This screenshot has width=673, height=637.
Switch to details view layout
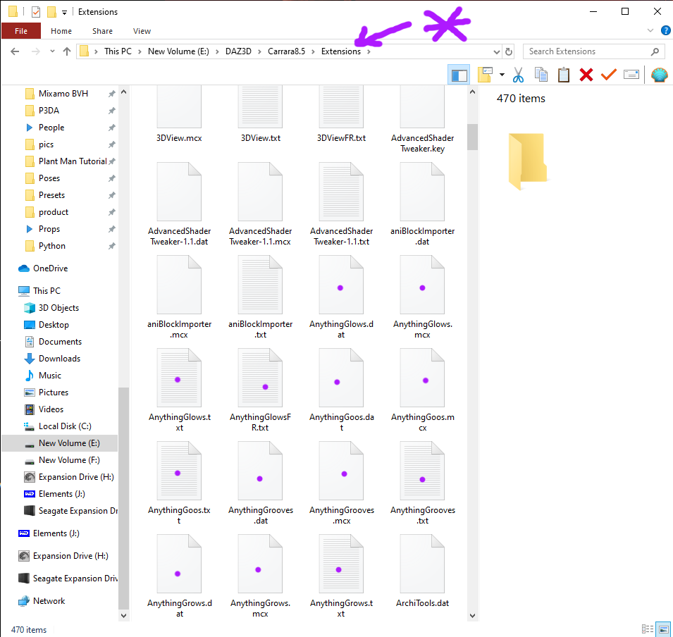click(x=647, y=629)
